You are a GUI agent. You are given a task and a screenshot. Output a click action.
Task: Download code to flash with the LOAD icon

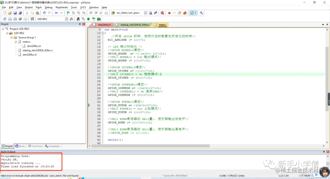32,19
